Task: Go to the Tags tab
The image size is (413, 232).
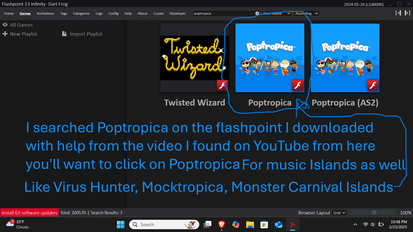Action: pyautogui.click(x=63, y=14)
